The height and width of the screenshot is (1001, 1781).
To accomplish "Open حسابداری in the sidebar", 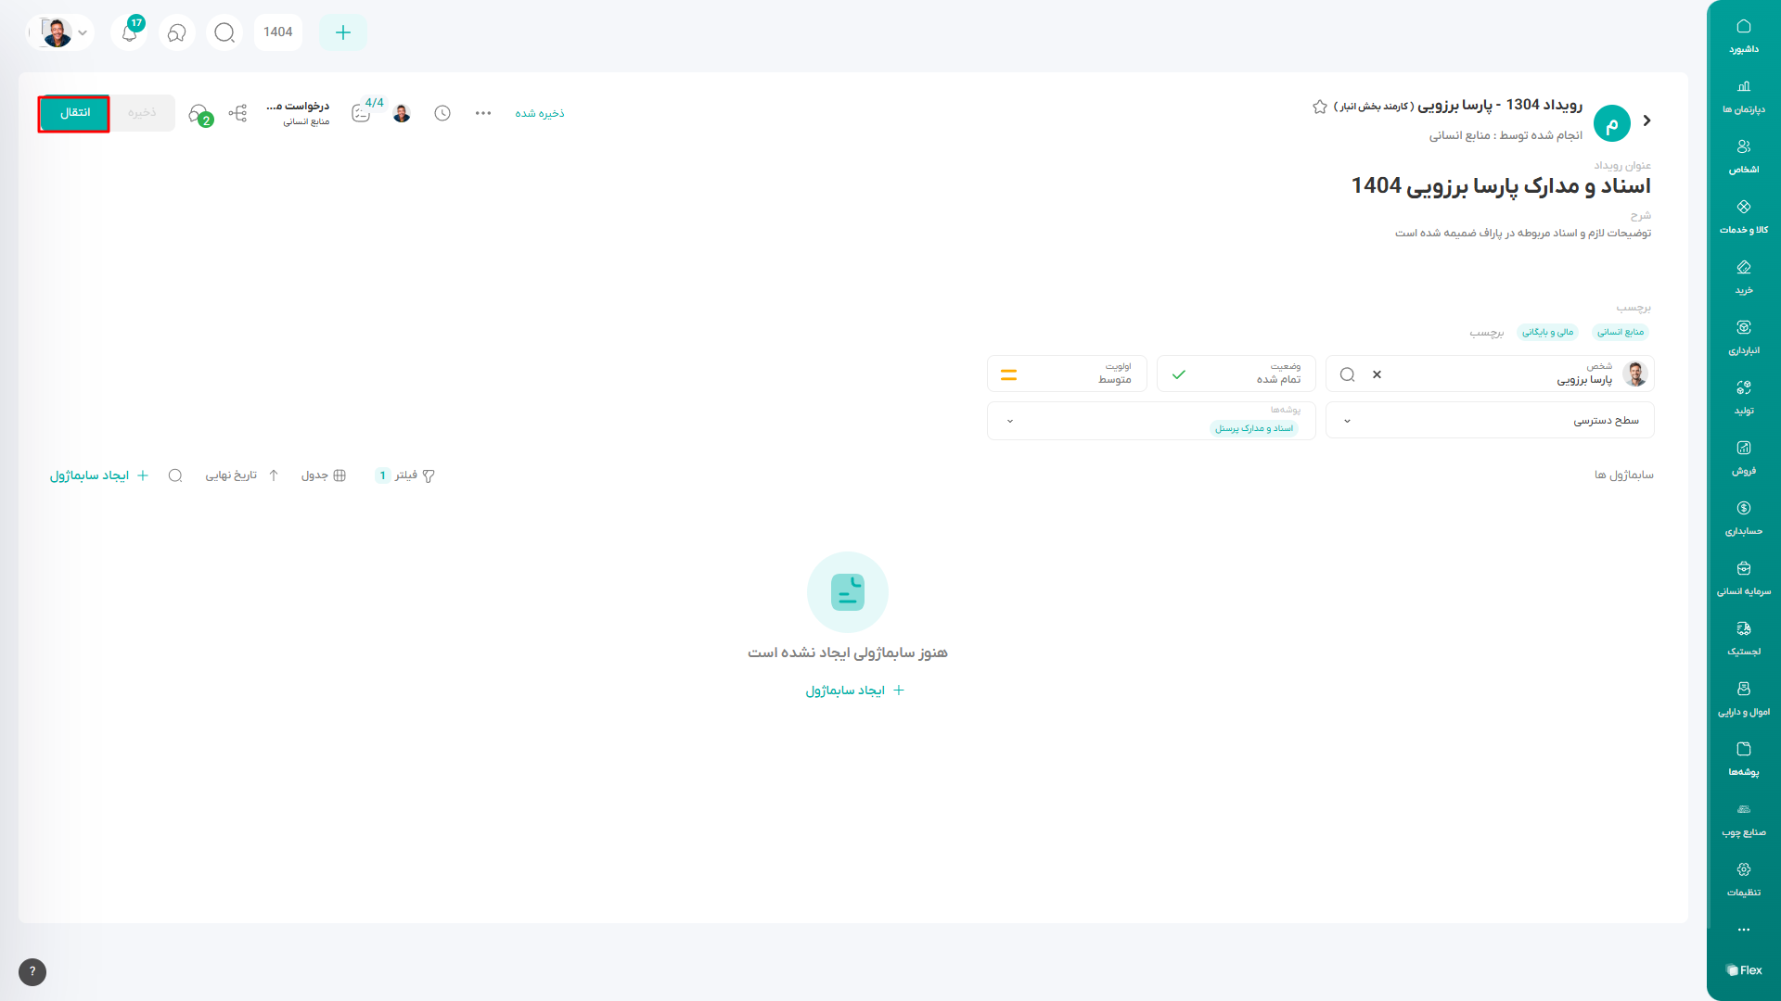I will click(x=1743, y=517).
